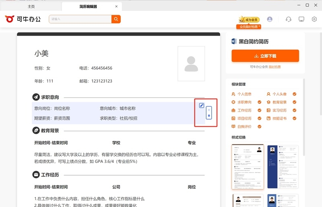Choose the black-and-white resume style thumbnail
322x207 pixels.
point(248,167)
